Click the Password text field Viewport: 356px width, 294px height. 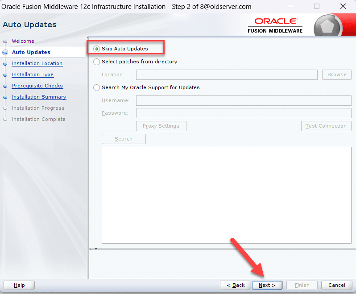tap(243, 113)
